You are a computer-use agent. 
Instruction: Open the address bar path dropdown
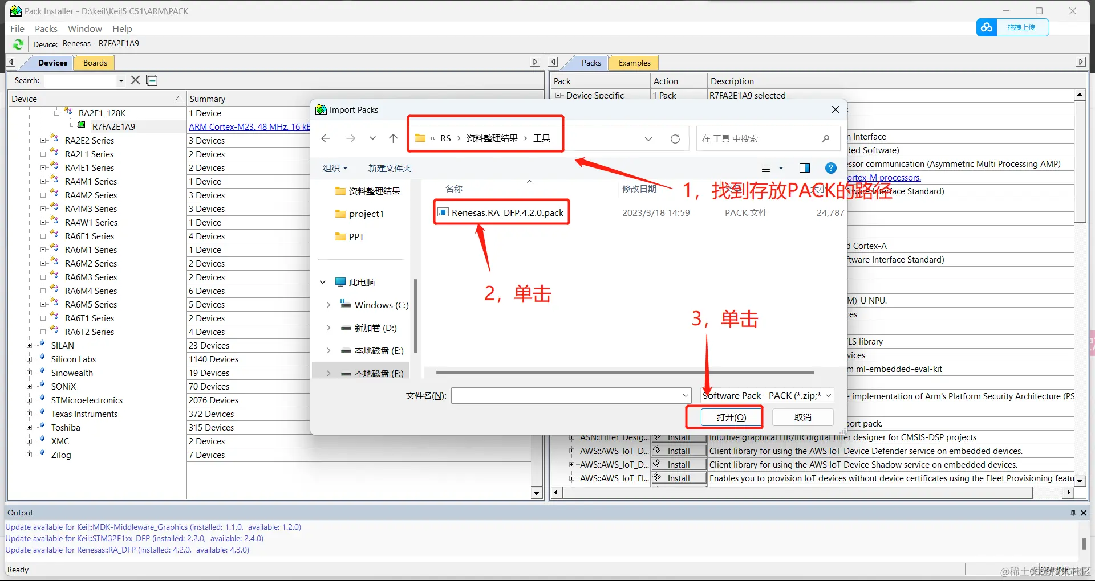pyautogui.click(x=648, y=138)
